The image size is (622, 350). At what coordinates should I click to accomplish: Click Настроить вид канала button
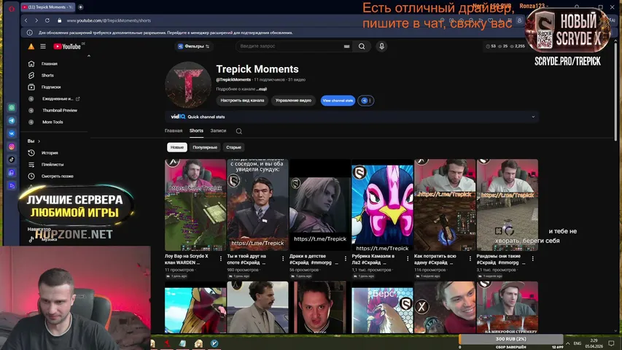click(242, 101)
